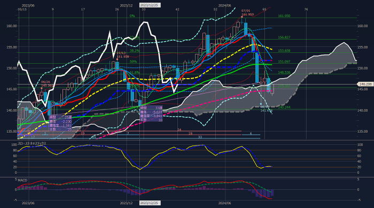Click week number 65 on top axis
Image resolution: width=374 pixels, height=208 pixels.
(264, 9)
